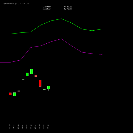Click the 29 Apr date axis label
The image size is (133, 133).
click(x=44, y=127)
